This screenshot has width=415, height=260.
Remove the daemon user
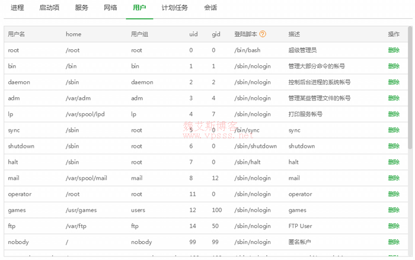tap(394, 83)
